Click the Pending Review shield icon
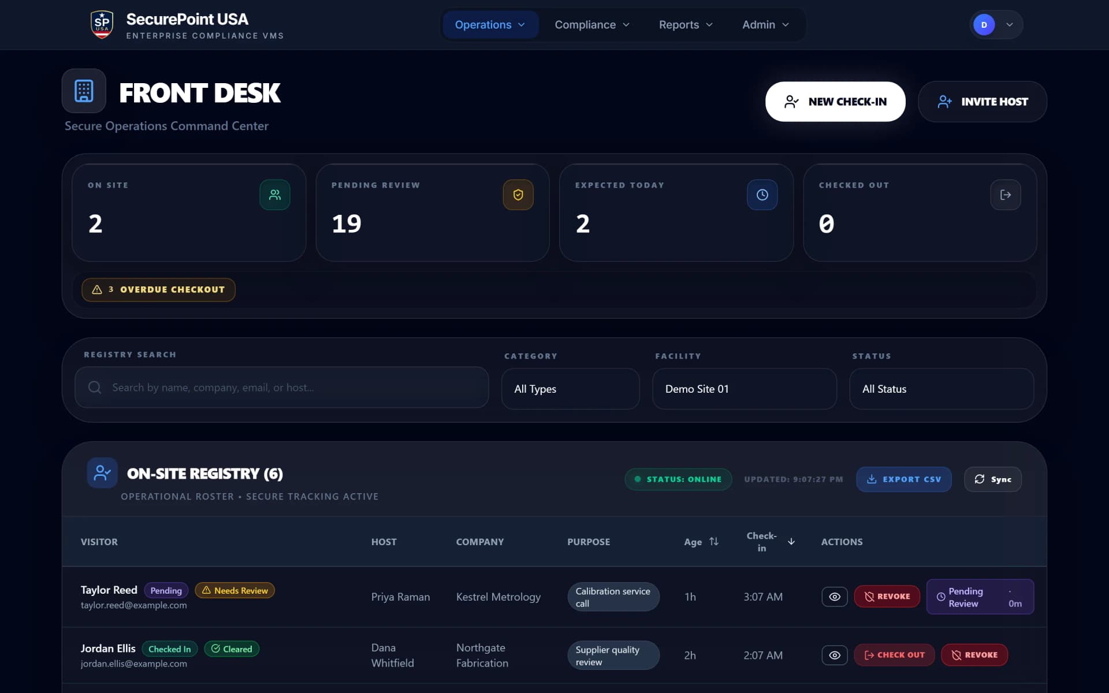The height and width of the screenshot is (693, 1109). click(x=518, y=195)
